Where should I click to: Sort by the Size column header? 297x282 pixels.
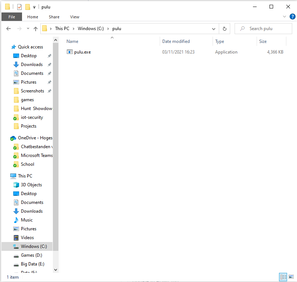[x=263, y=41]
